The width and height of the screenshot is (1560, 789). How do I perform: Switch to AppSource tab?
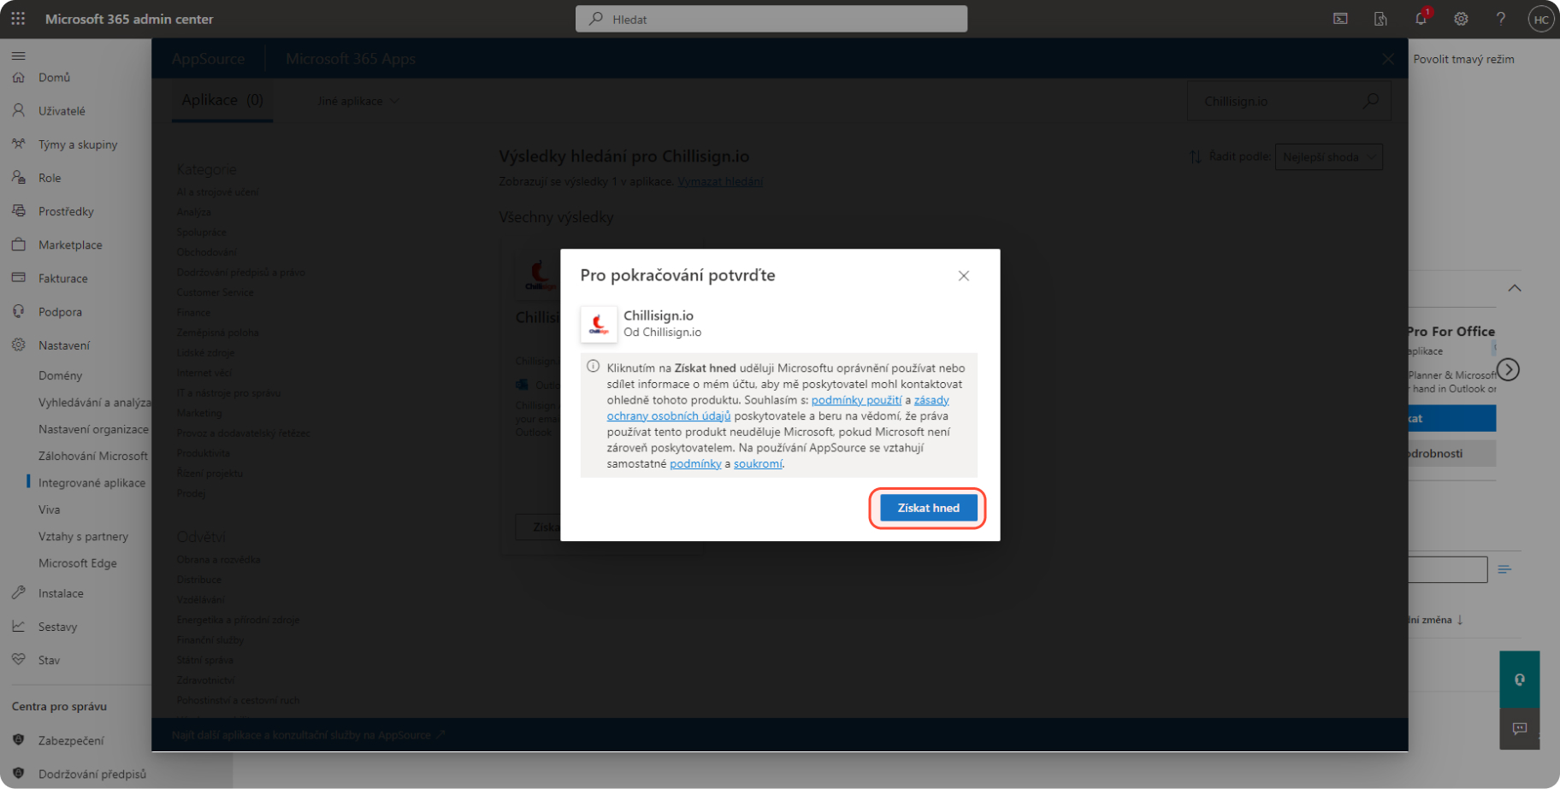(208, 59)
